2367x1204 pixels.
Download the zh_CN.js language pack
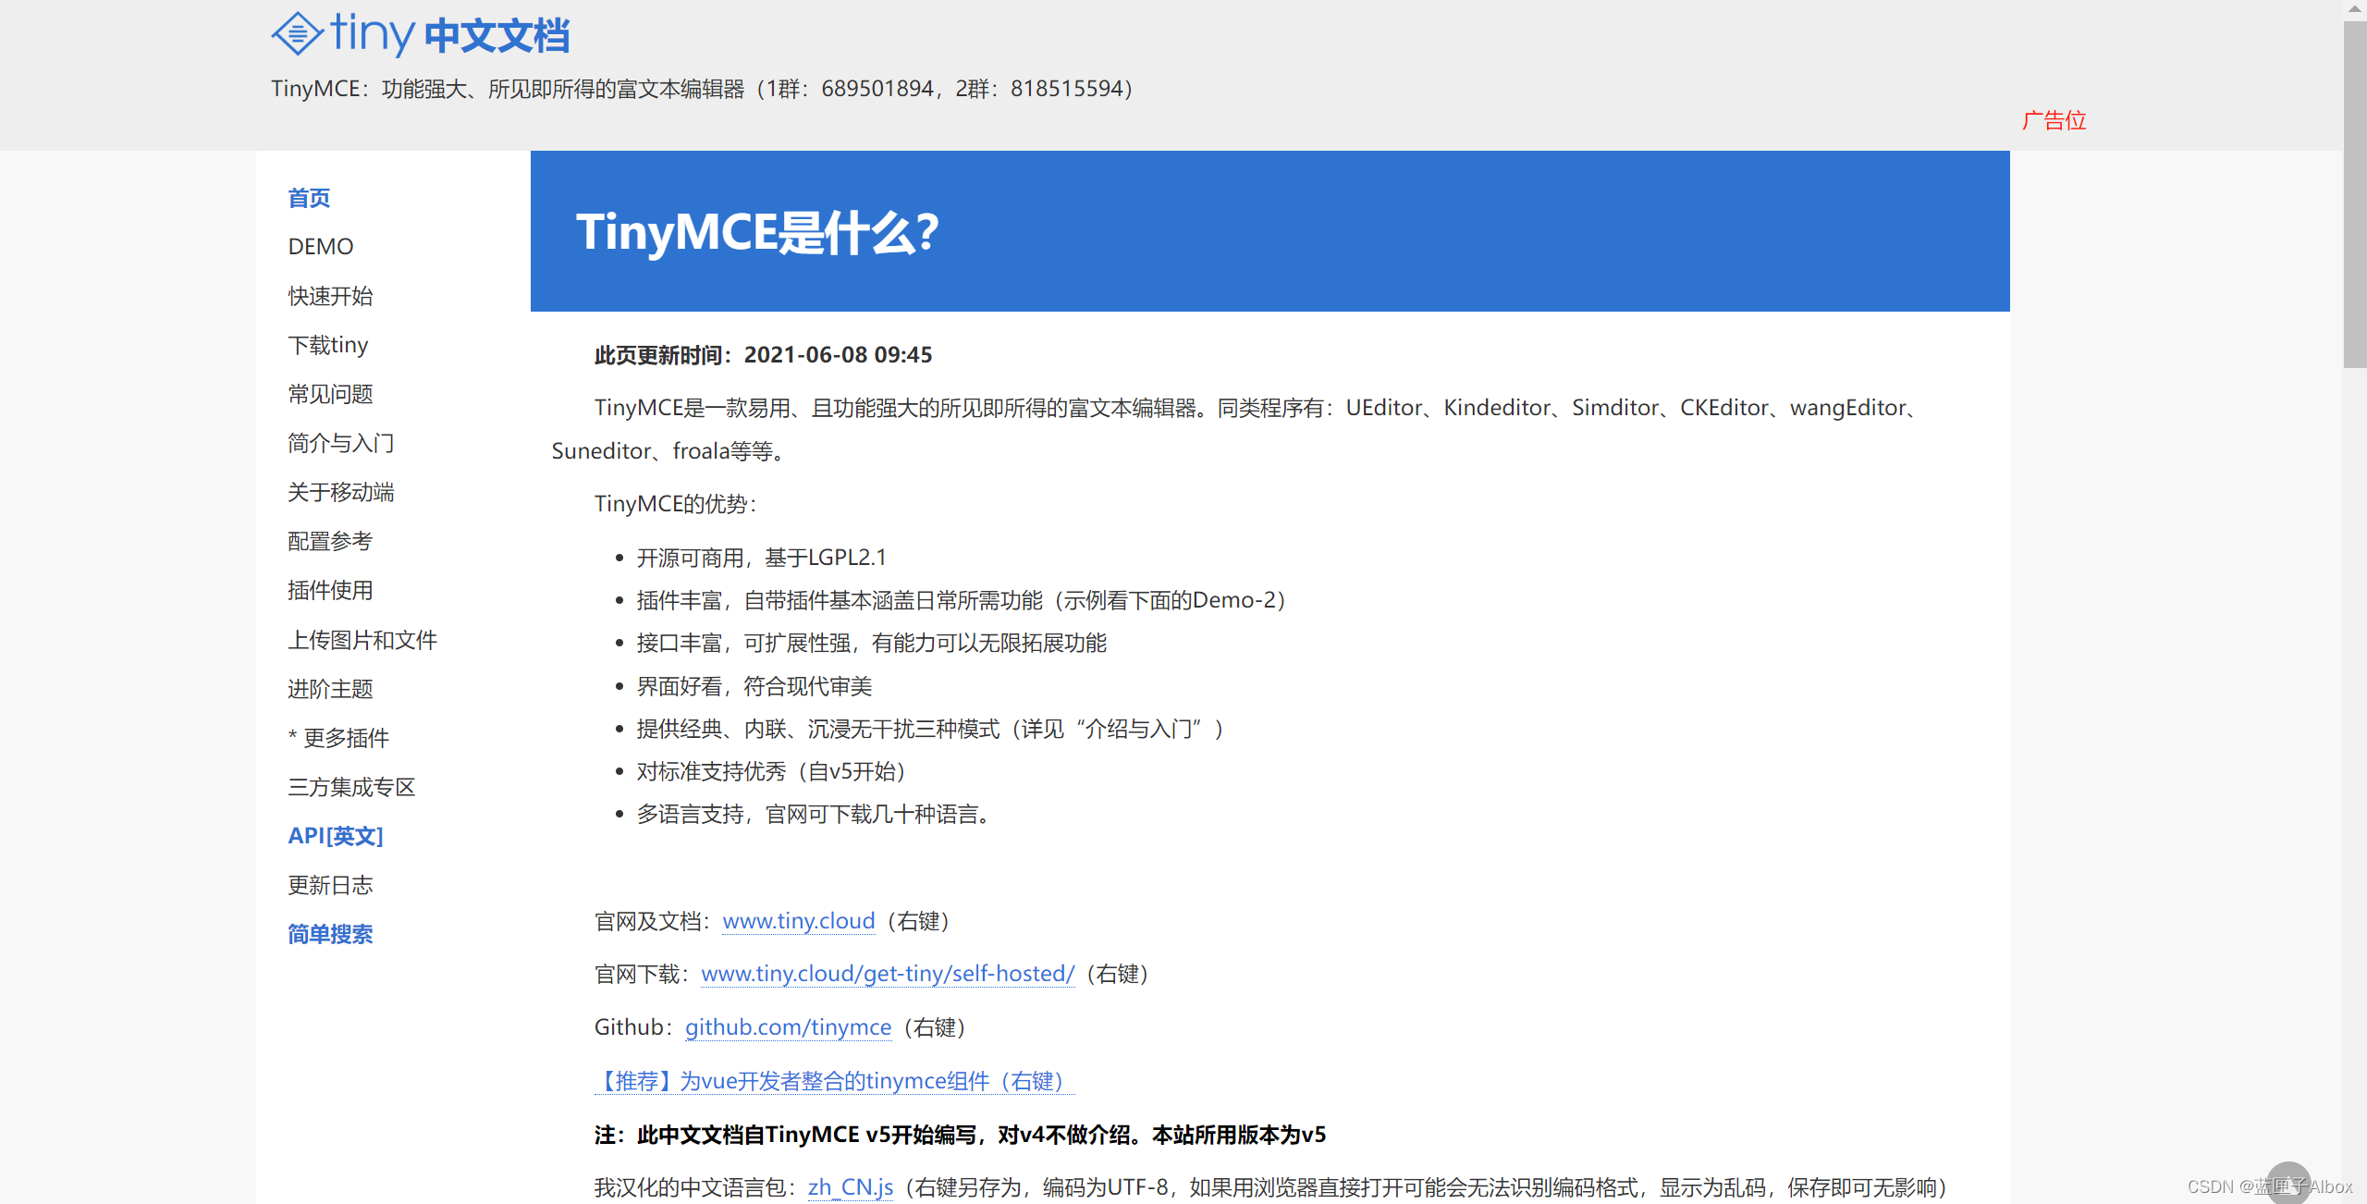(x=850, y=1186)
